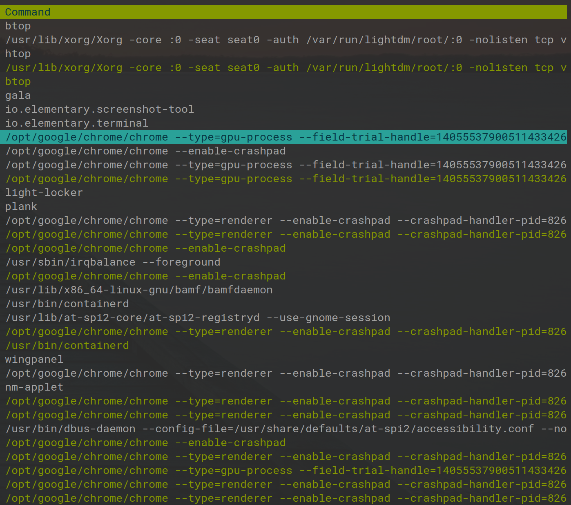Select the white unhighlighted chrome gpu-process row

(x=283, y=165)
